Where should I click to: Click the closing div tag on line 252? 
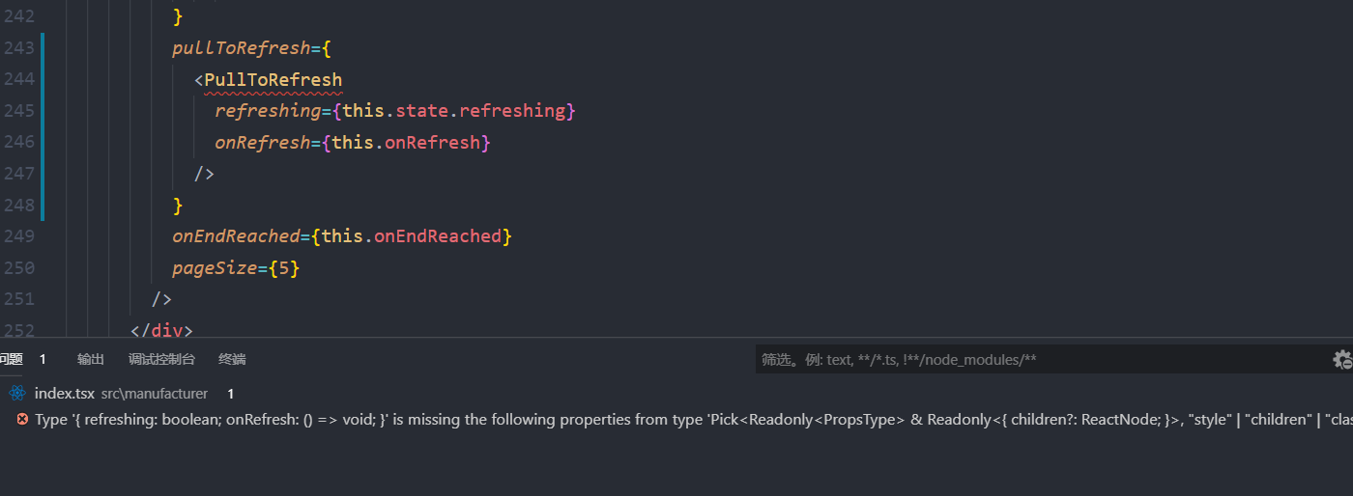click(161, 331)
